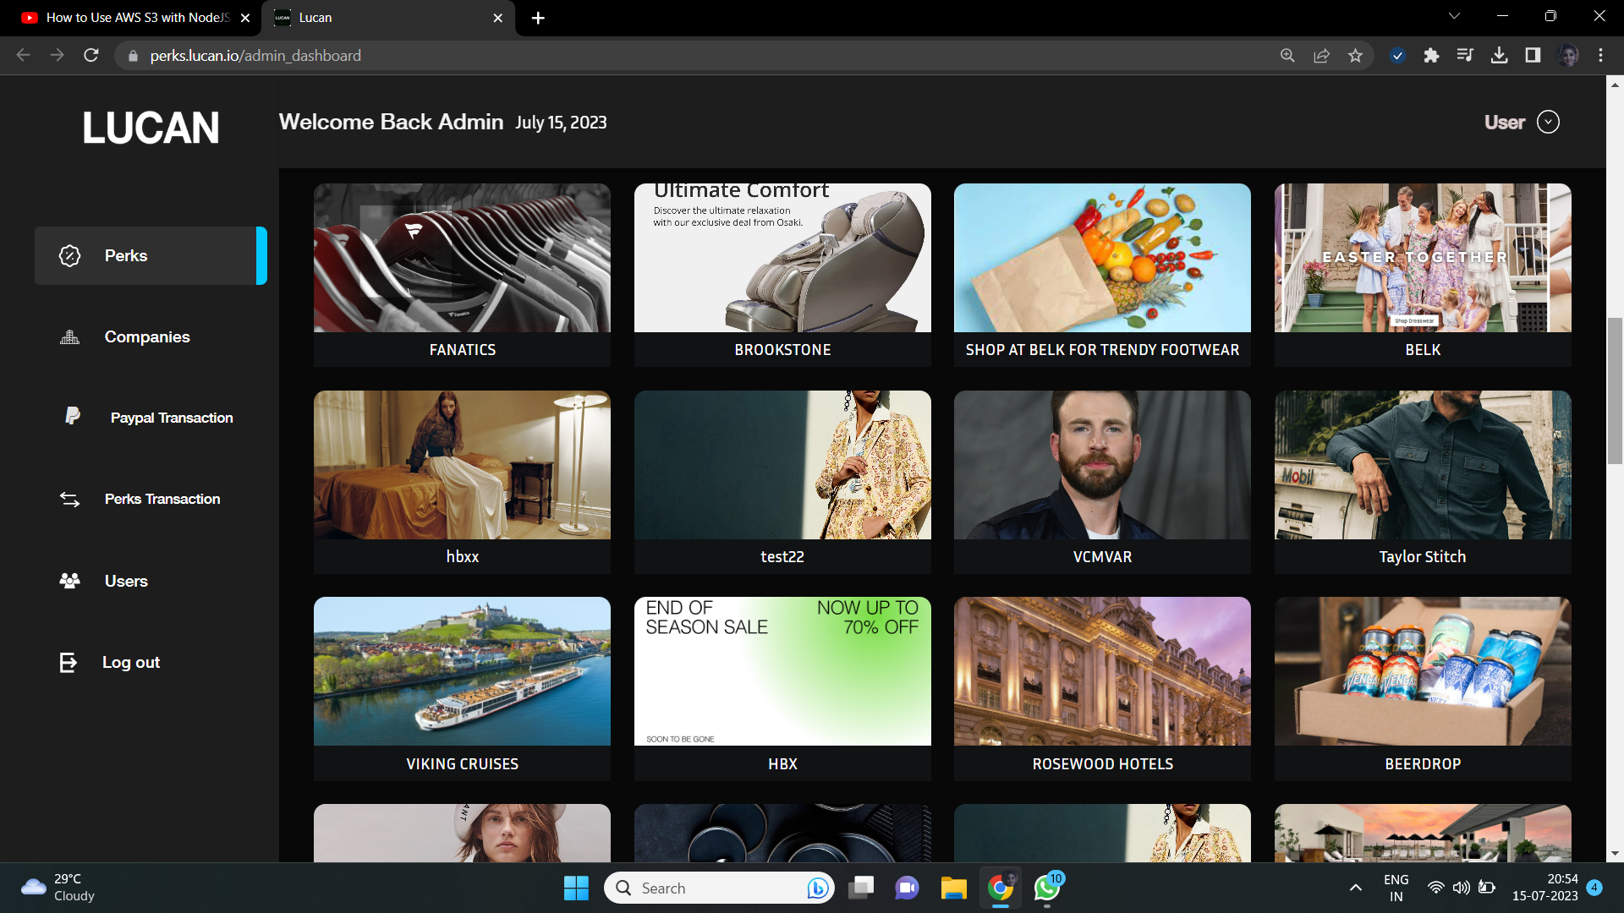Open the FANATICS perk card
This screenshot has height=913, width=1624.
(462, 275)
